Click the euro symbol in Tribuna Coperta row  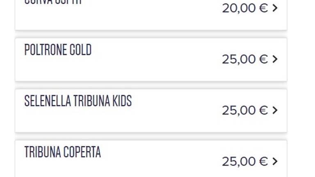pyautogui.click(x=263, y=161)
